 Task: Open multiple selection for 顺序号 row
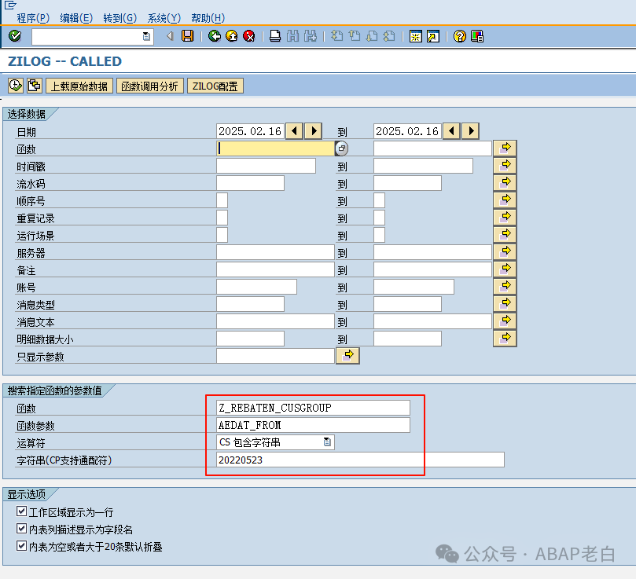tap(505, 200)
